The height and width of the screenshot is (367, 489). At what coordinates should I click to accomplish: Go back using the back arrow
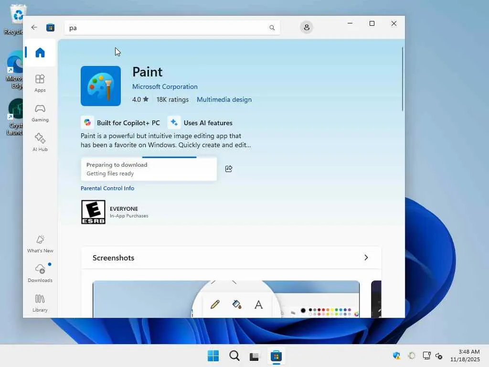tap(34, 27)
